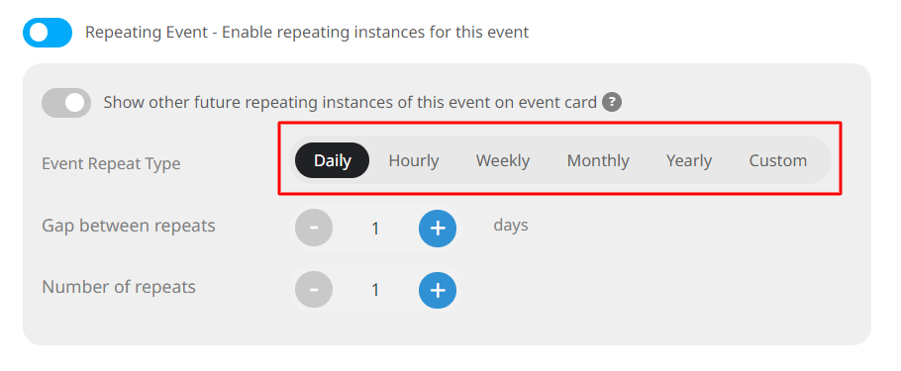This screenshot has height=371, width=901.
Task: Click the Event Repeat Type label
Action: click(111, 163)
